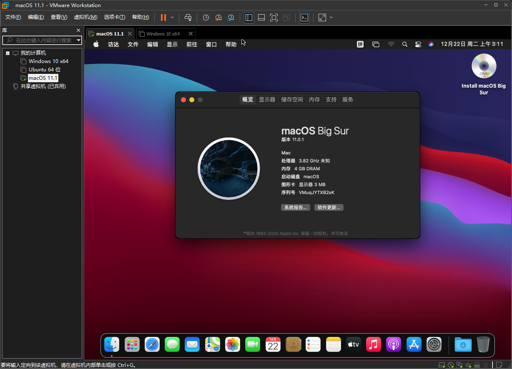This screenshot has width=512, height=369.
Task: Open the Apple menu in guest
Action: pyautogui.click(x=96, y=44)
